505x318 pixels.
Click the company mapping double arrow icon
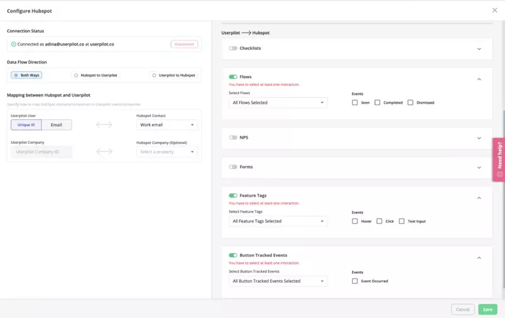pyautogui.click(x=104, y=151)
